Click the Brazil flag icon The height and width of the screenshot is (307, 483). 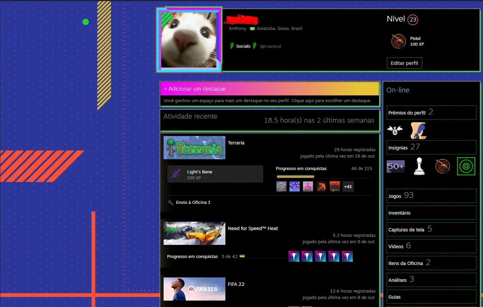pos(252,29)
